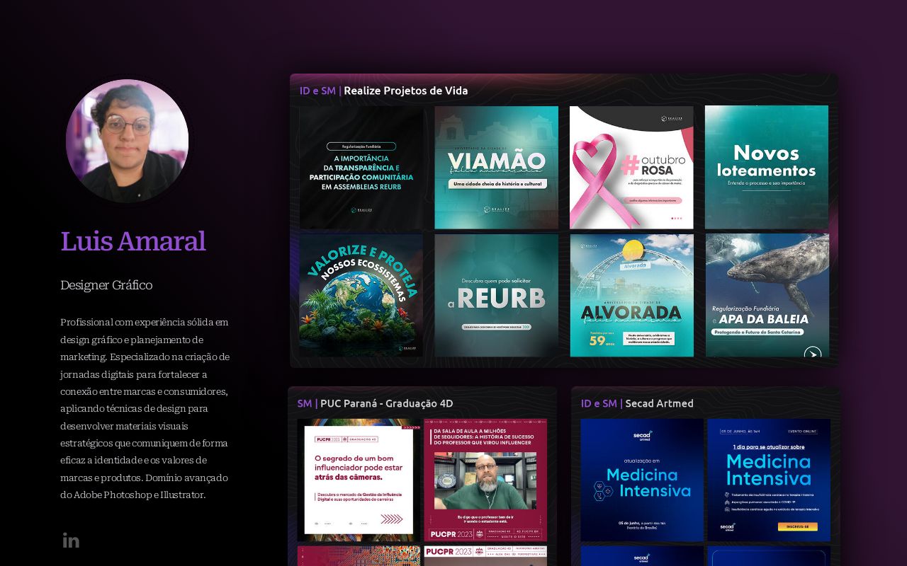The image size is (907, 566).
Task: Open the Outubro Rosa pink ribbon post
Action: (x=631, y=168)
